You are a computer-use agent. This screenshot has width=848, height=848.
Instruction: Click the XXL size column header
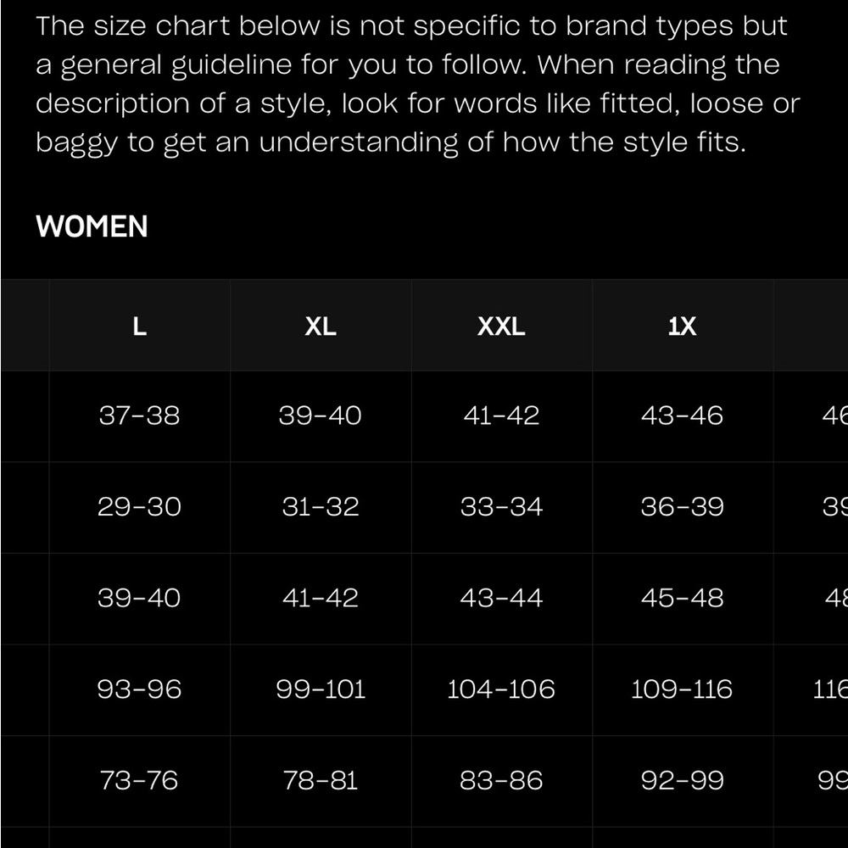[501, 326]
